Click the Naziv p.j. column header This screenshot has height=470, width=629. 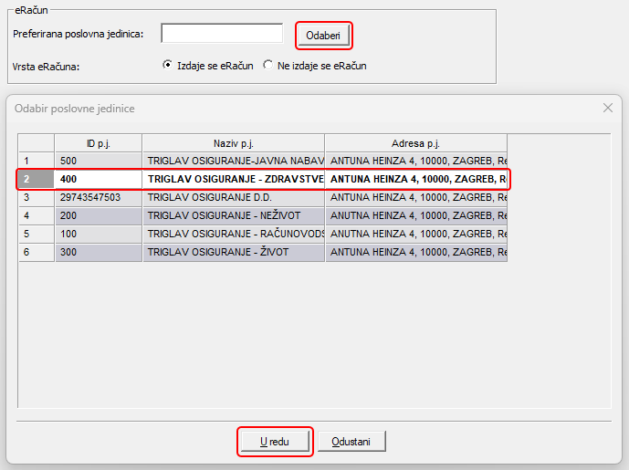233,143
